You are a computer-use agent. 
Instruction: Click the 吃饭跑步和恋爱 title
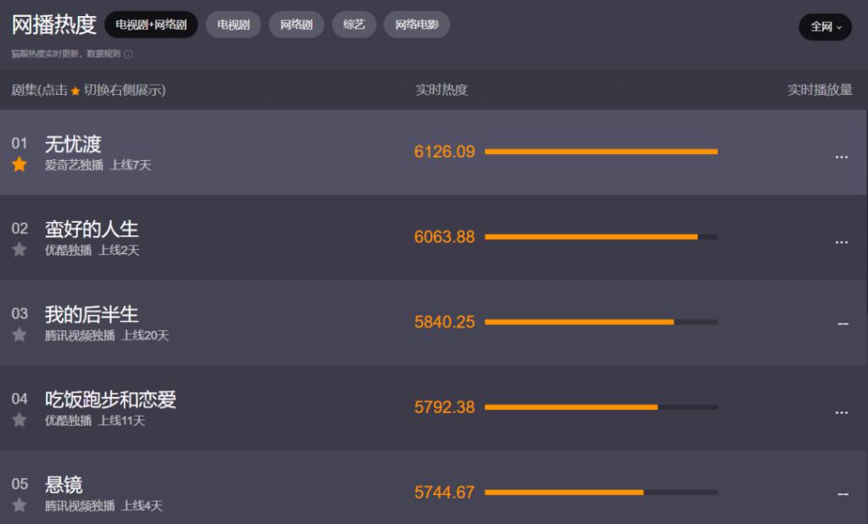(x=111, y=400)
